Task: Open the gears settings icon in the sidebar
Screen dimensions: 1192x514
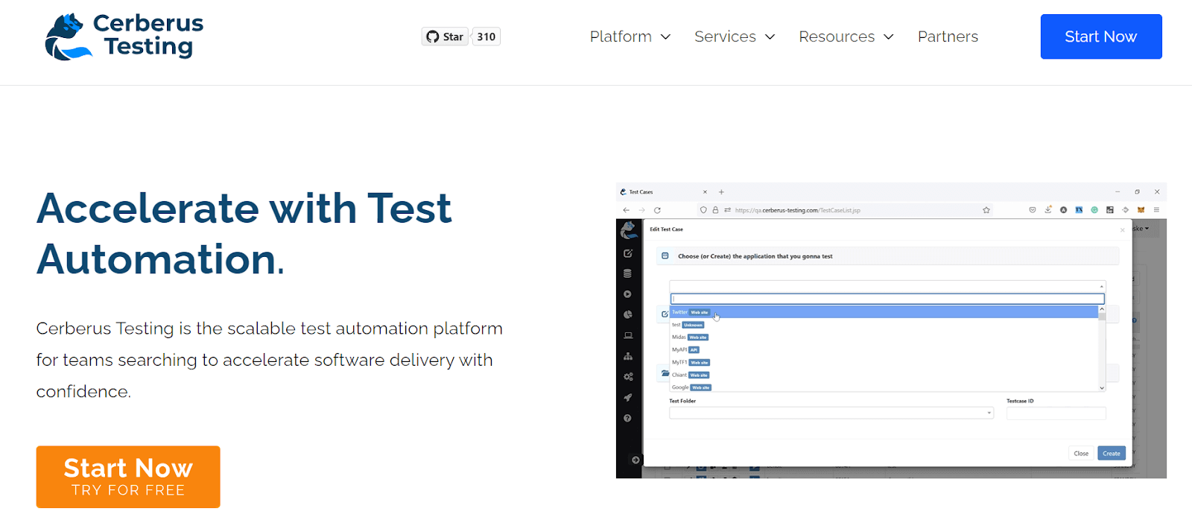Action: pyautogui.click(x=628, y=377)
